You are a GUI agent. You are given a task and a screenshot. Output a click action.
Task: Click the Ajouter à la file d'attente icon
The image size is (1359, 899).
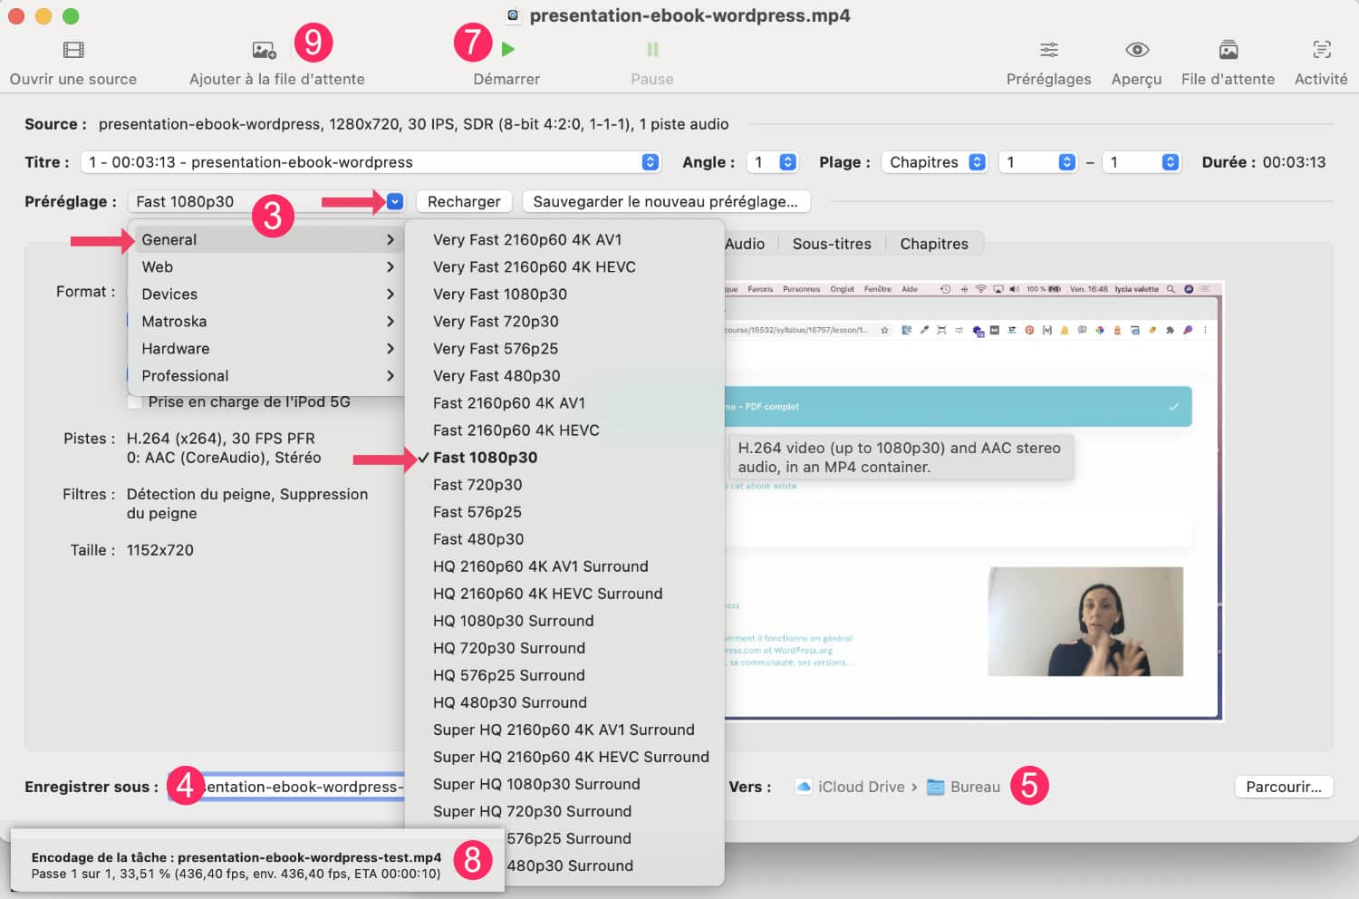tap(264, 50)
